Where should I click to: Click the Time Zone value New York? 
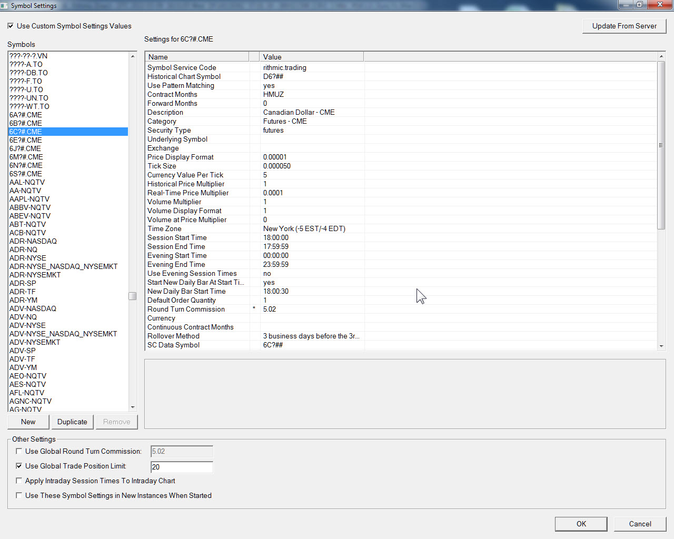(304, 228)
